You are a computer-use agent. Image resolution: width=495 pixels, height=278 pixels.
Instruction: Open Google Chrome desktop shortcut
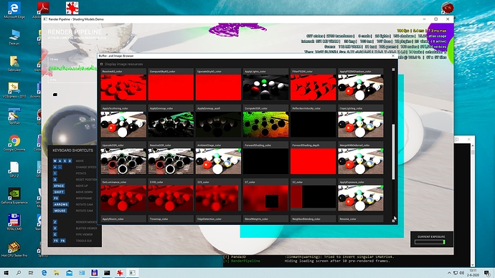click(14, 143)
